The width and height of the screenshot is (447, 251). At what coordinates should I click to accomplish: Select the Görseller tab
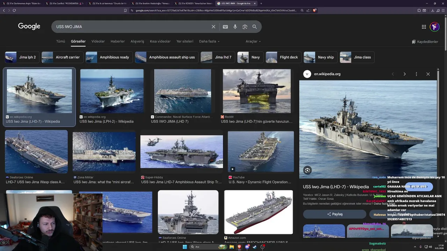[78, 41]
